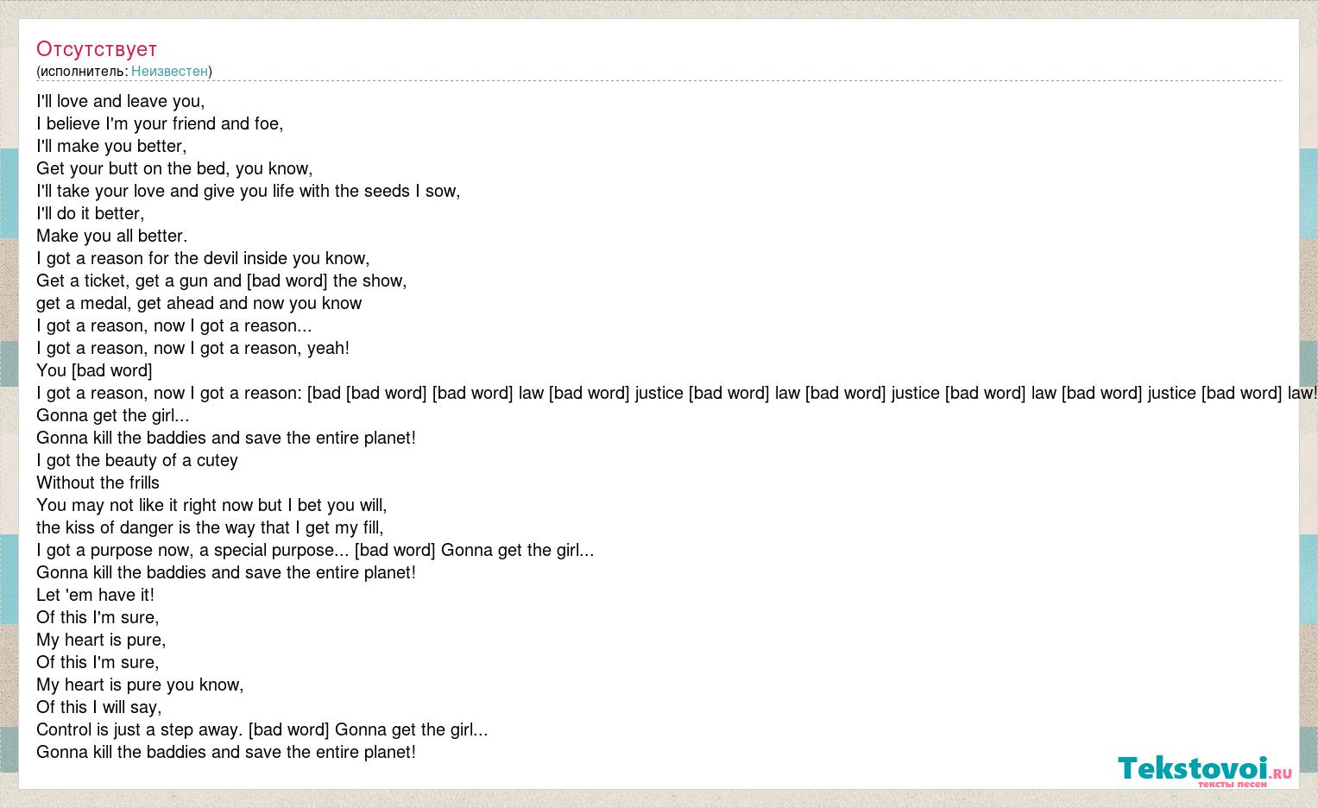Screen dimensions: 1318x808
Task: Click the song title Отсутствует
Action: click(x=97, y=49)
